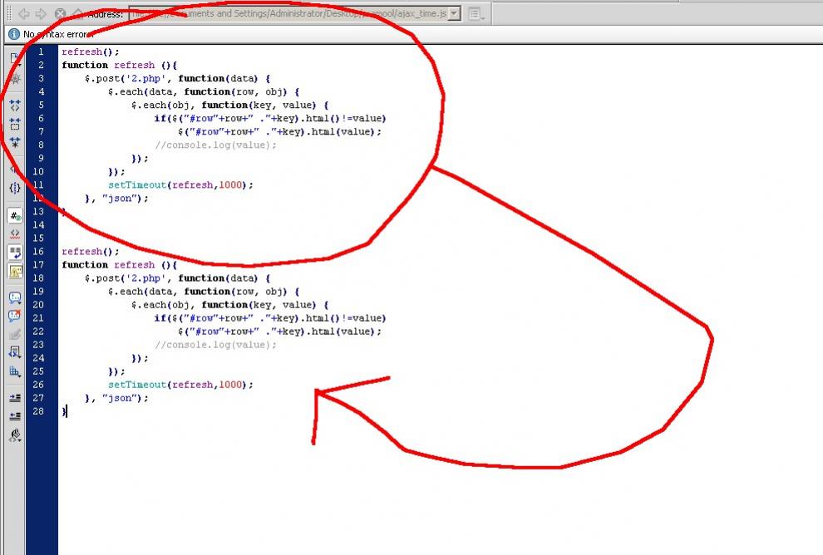Click line number 14 in the gutter
Viewport: 823px width, 555px height.
click(x=38, y=224)
